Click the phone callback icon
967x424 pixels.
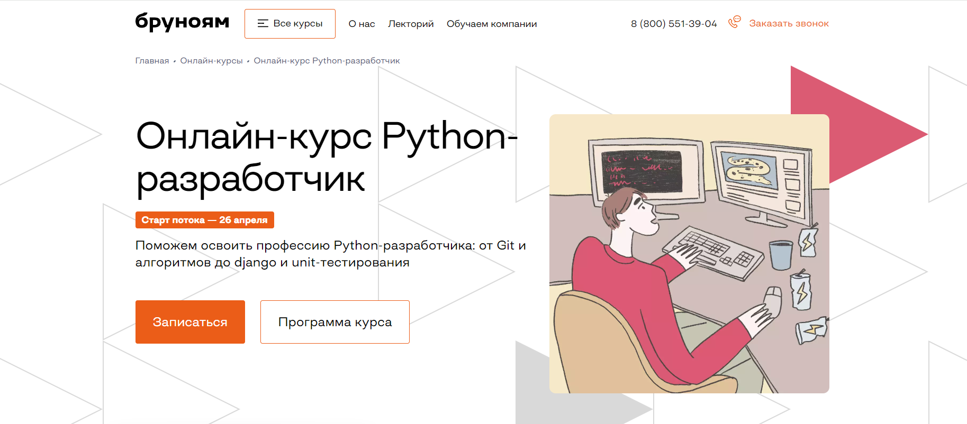(x=735, y=22)
